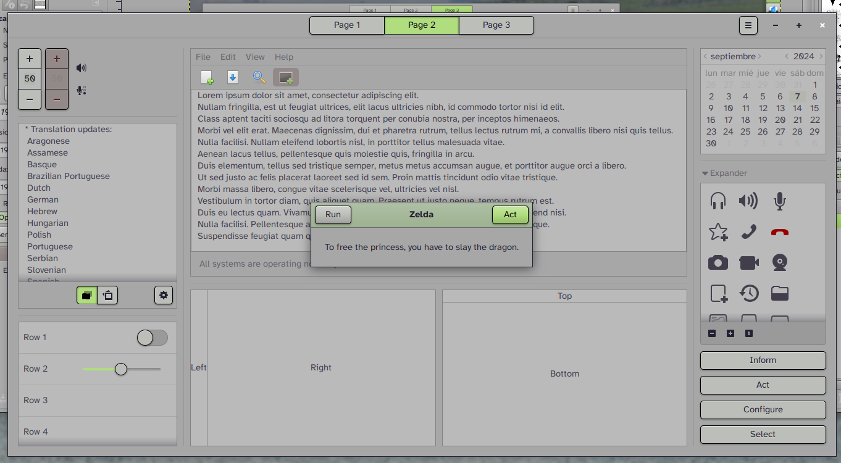Click the enabled spin field showing 50

click(x=30, y=79)
